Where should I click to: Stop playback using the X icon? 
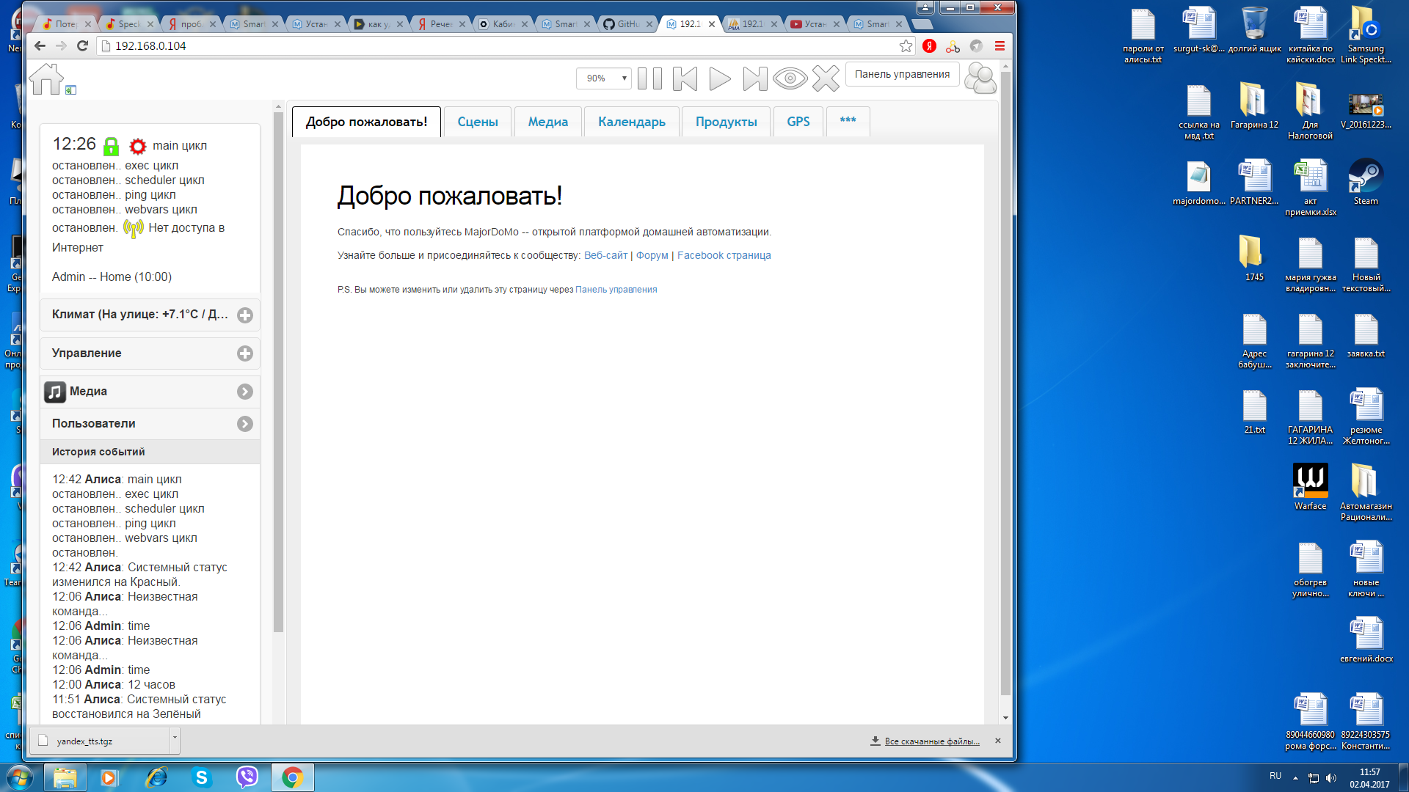click(x=827, y=78)
